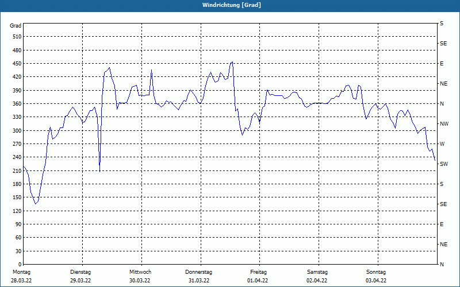Screen dimensions: 460x287
Task: Select the date label 03.04.22
Action: 376,281
